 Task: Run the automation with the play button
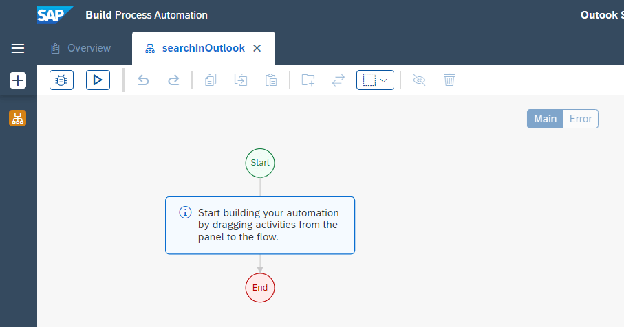point(98,80)
